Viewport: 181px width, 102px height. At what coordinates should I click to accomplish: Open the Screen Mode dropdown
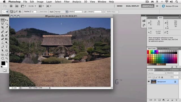pos(49,6)
